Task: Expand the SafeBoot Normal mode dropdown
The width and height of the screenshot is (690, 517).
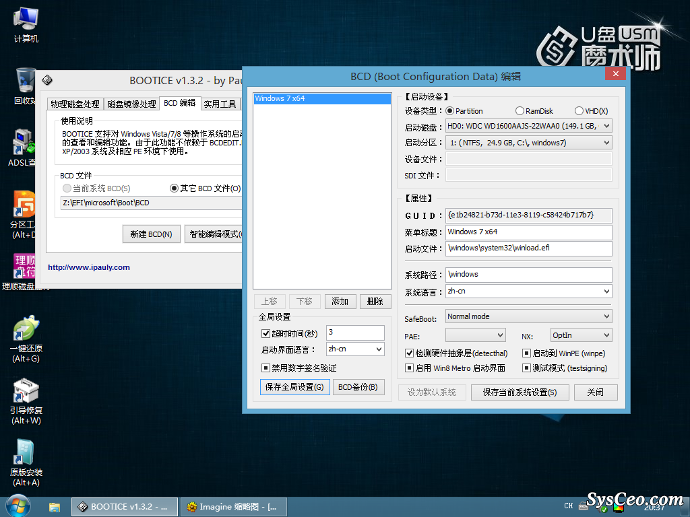Action: [606, 316]
